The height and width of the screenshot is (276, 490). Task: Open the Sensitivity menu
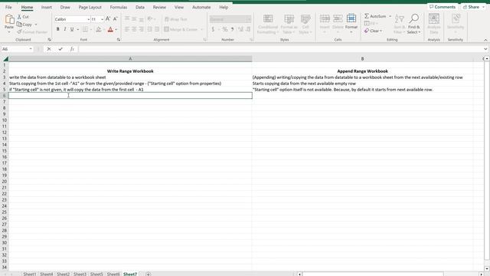456,24
